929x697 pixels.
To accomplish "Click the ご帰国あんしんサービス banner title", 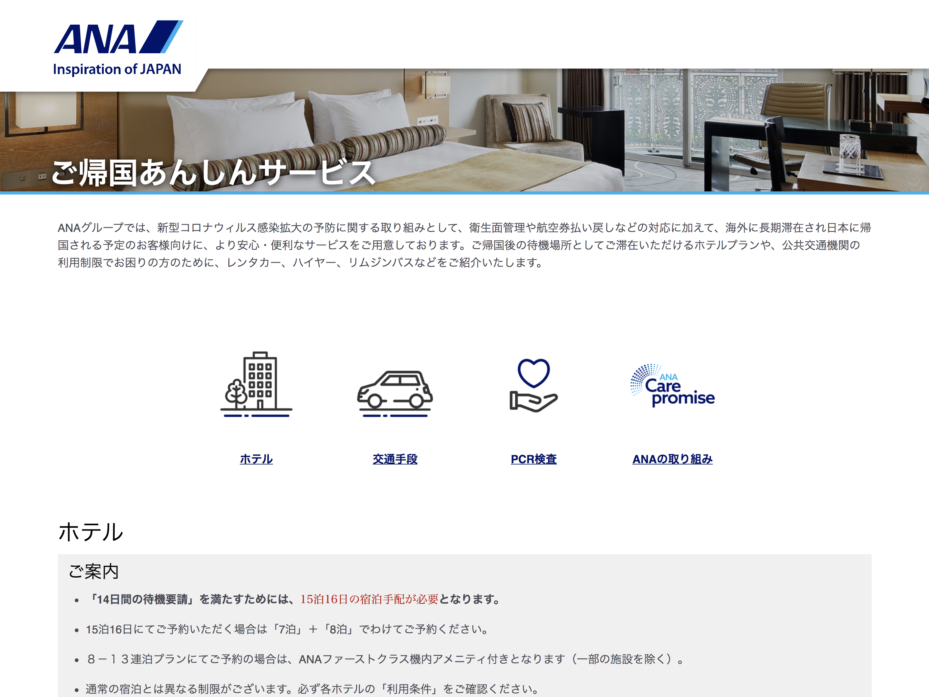I will (x=213, y=173).
